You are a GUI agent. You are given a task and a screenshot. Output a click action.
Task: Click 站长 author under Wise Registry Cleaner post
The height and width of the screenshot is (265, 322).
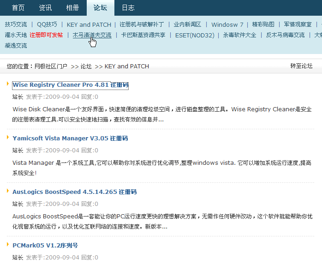[18, 97]
